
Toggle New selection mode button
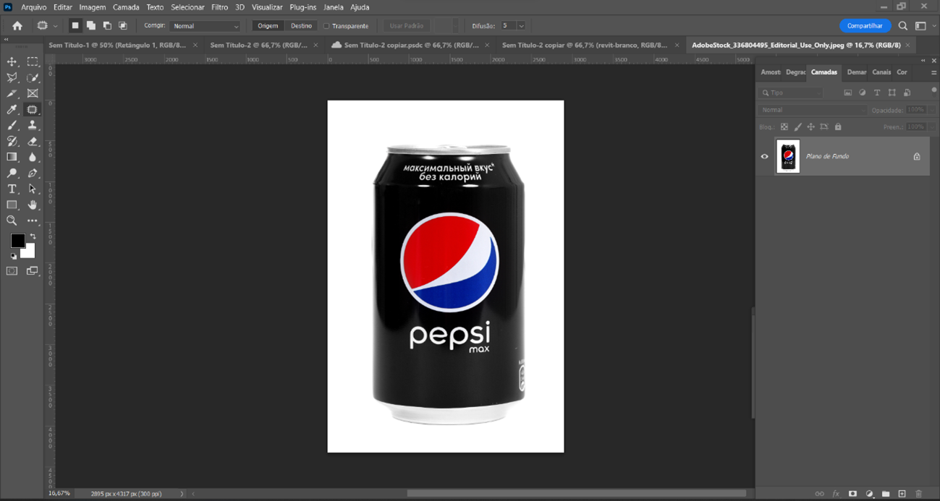click(x=75, y=26)
